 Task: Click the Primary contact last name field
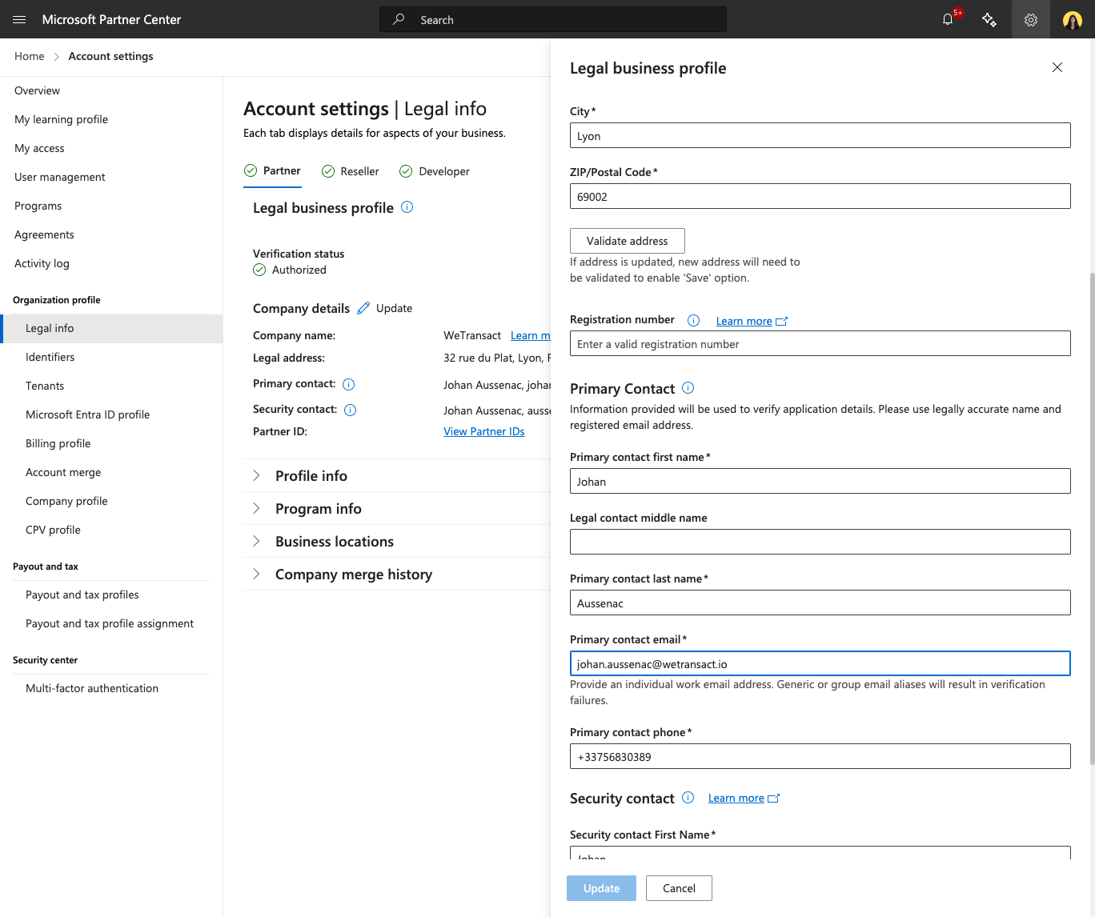tap(820, 603)
